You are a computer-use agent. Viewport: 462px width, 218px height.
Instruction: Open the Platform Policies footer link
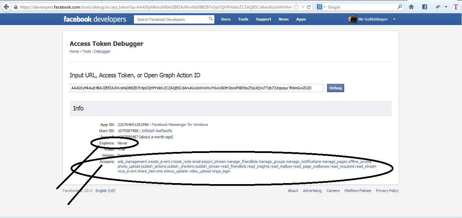pos(358,191)
